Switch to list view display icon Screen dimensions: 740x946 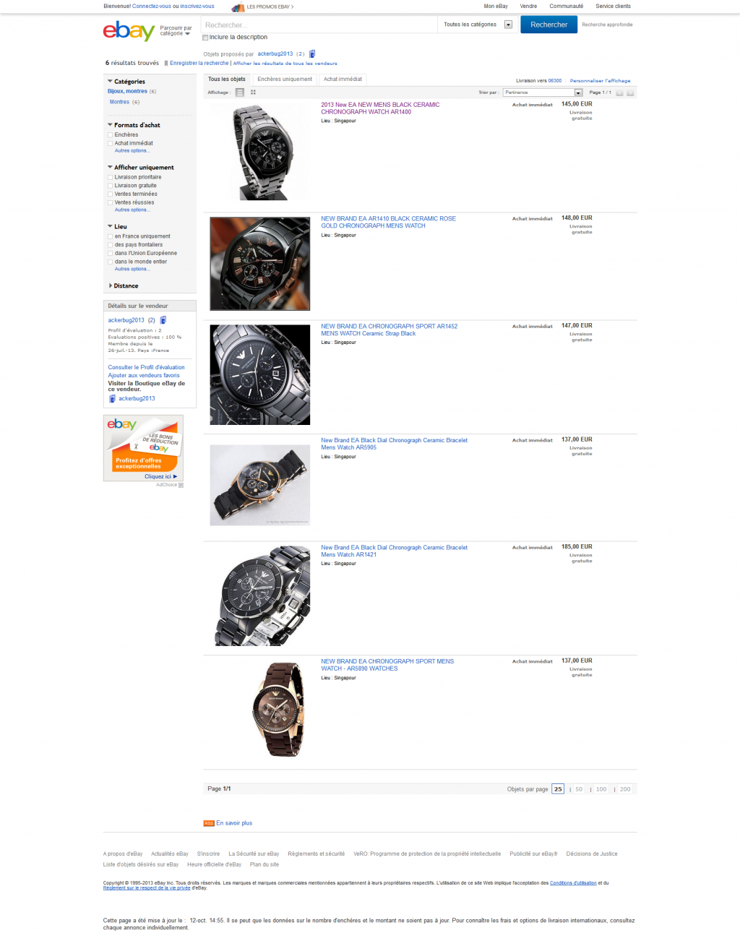[240, 93]
